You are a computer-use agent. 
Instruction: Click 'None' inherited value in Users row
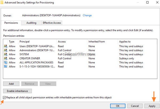click(92, 46)
